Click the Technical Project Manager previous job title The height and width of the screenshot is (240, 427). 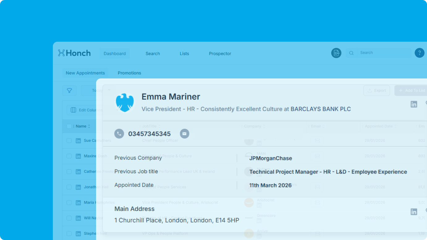point(328,172)
